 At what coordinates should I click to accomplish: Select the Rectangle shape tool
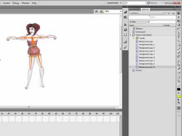click(179, 45)
